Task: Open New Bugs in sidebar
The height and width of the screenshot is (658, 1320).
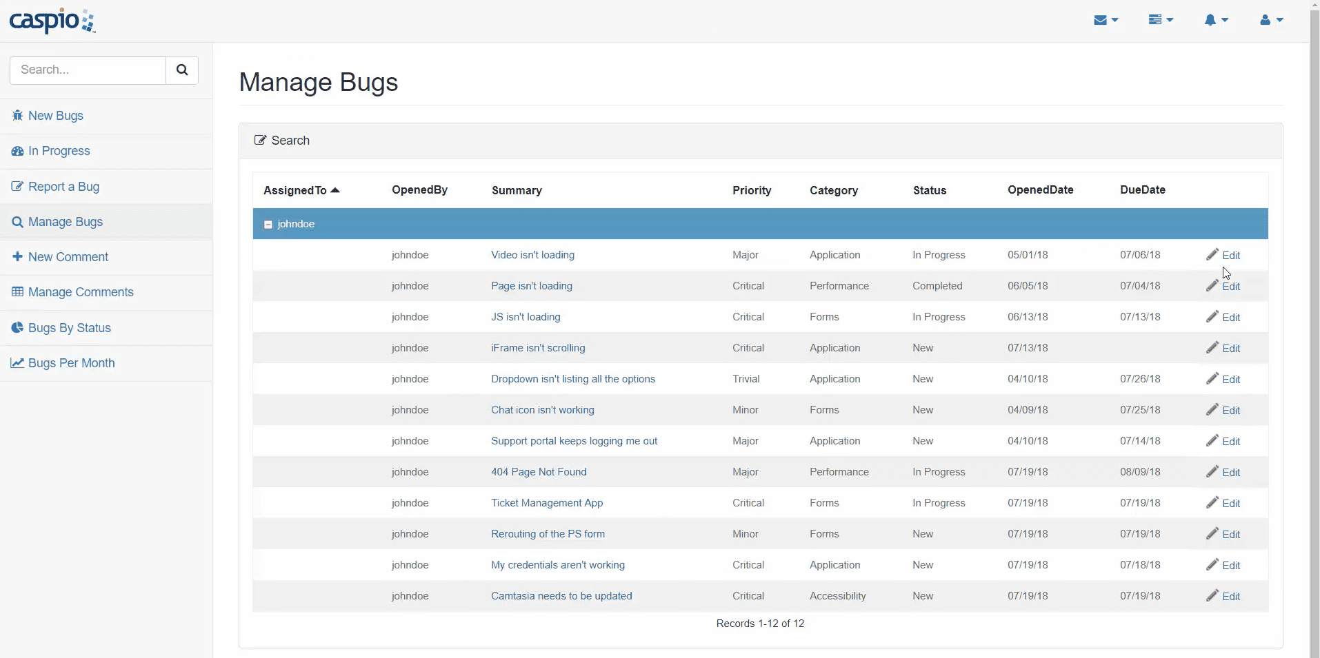Action: coord(55,116)
